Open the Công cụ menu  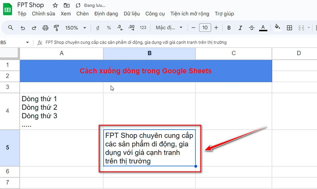click(x=155, y=14)
